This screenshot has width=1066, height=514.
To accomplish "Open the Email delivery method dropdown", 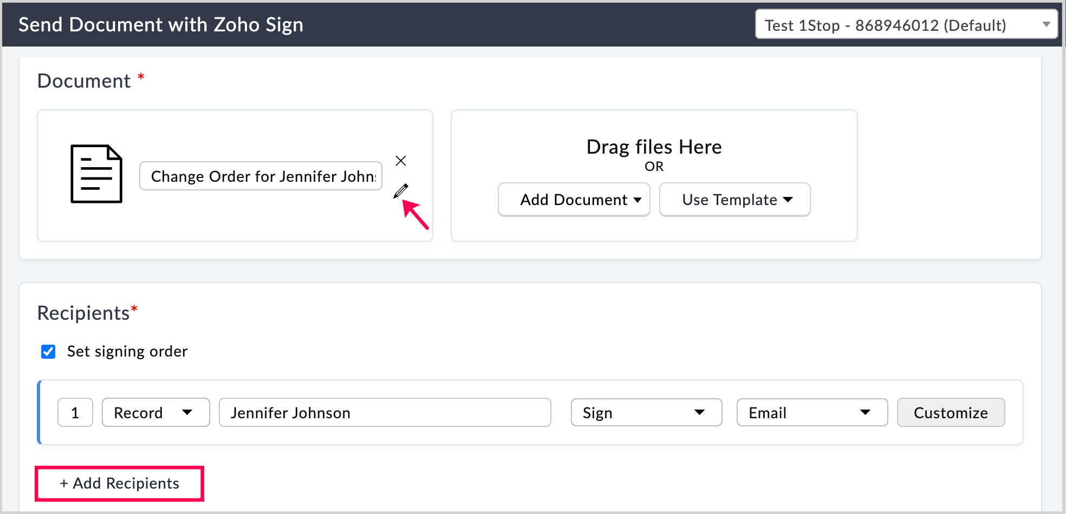I will (811, 413).
